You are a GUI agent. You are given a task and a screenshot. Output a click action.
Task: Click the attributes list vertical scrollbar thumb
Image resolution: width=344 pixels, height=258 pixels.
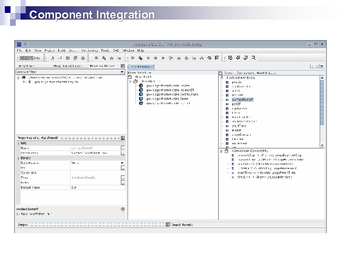click(322, 102)
